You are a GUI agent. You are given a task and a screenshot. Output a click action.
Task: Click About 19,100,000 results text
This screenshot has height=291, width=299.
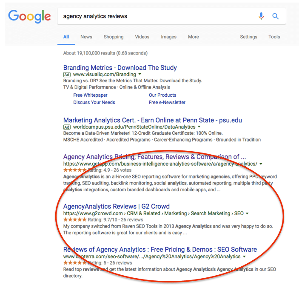pyautogui.click(x=105, y=53)
